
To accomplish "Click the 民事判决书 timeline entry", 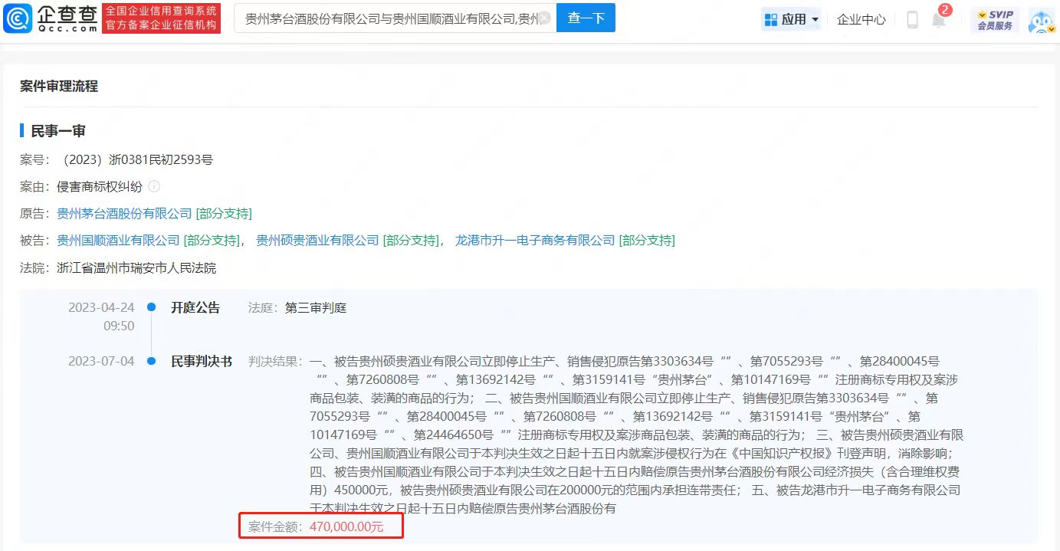I will click(x=202, y=361).
